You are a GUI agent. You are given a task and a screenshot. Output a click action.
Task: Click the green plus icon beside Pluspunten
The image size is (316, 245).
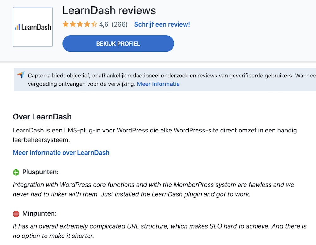point(16,172)
